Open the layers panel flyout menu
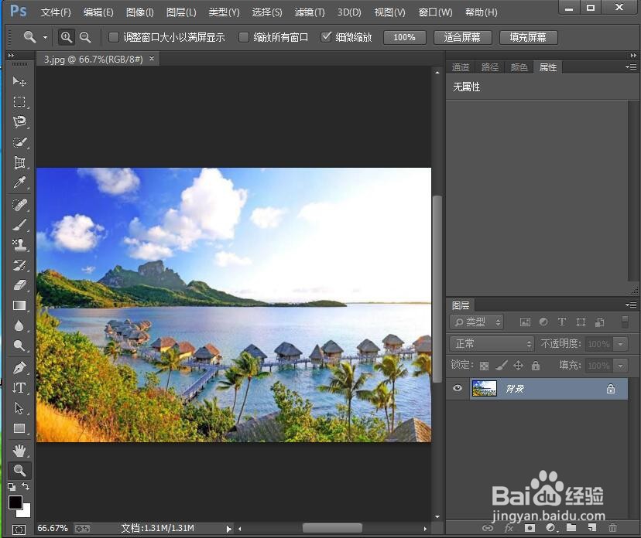 631,305
